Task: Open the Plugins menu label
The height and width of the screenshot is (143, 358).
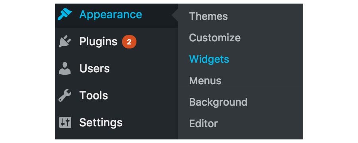Action: point(98,42)
